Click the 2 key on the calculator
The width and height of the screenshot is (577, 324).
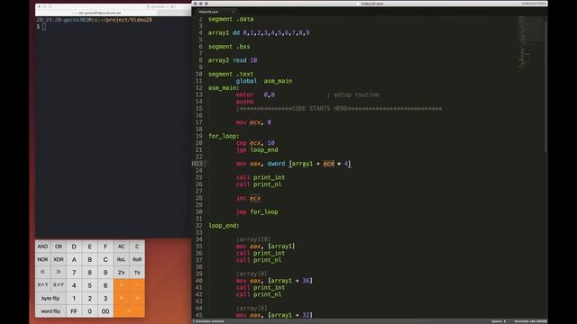[x=90, y=298]
